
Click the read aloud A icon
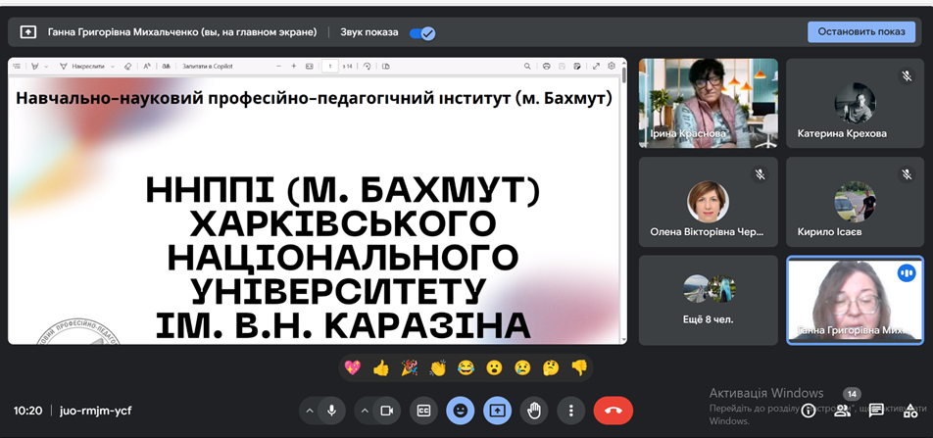pos(147,66)
